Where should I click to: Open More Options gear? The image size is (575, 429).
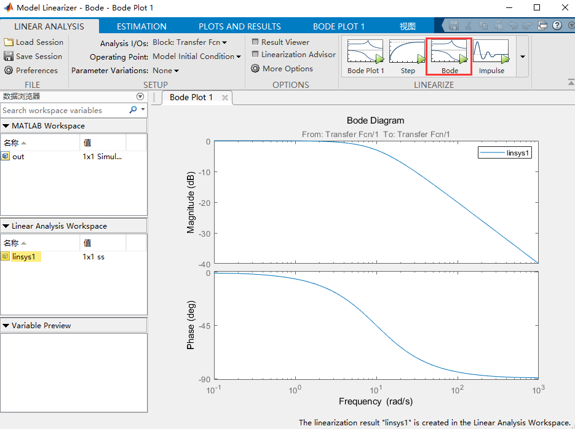[255, 68]
